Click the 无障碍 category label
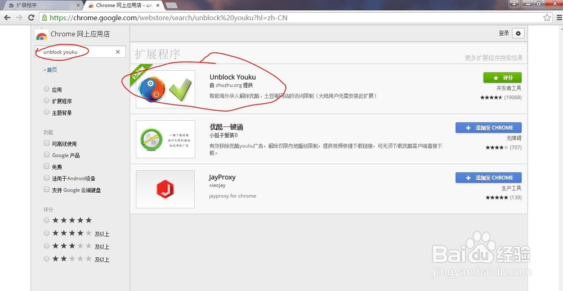The width and height of the screenshot is (563, 291). (514, 138)
